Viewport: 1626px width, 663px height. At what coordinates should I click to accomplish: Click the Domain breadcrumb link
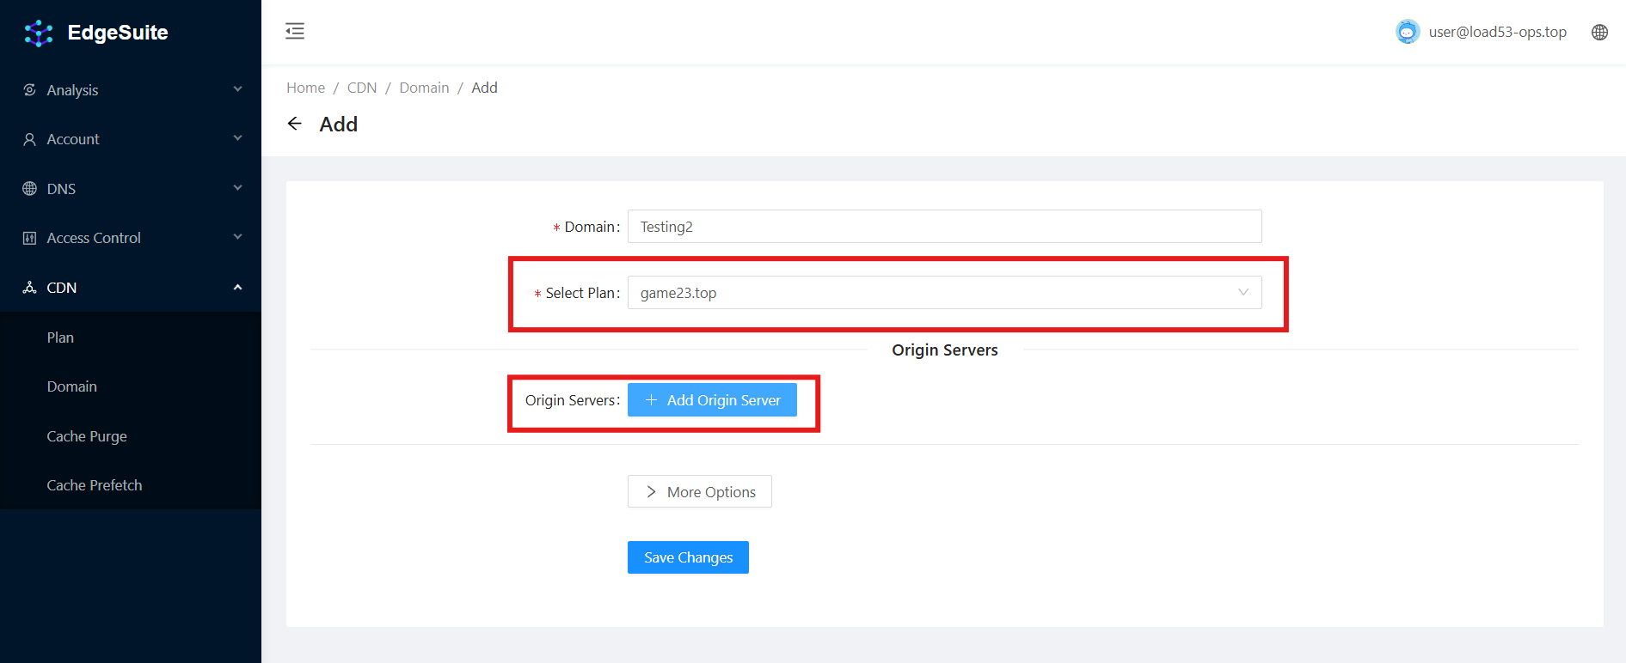424,88
